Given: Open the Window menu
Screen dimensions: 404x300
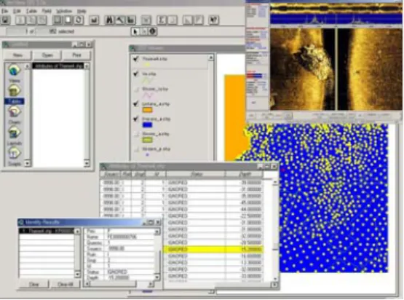Looking at the screenshot, I should (x=64, y=11).
